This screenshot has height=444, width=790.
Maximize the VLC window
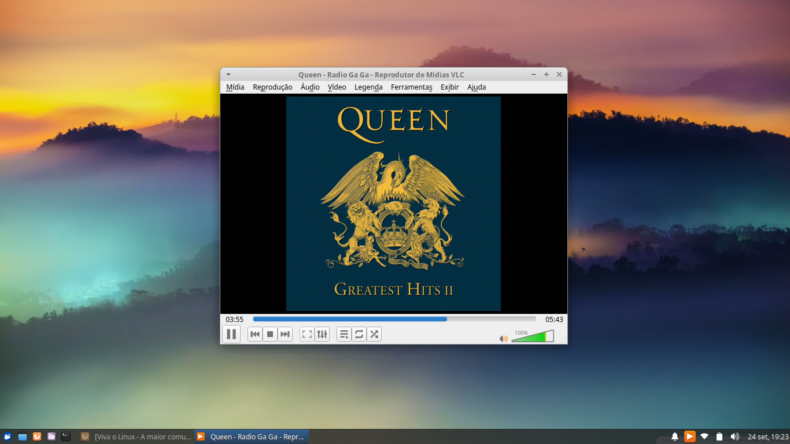coord(547,75)
